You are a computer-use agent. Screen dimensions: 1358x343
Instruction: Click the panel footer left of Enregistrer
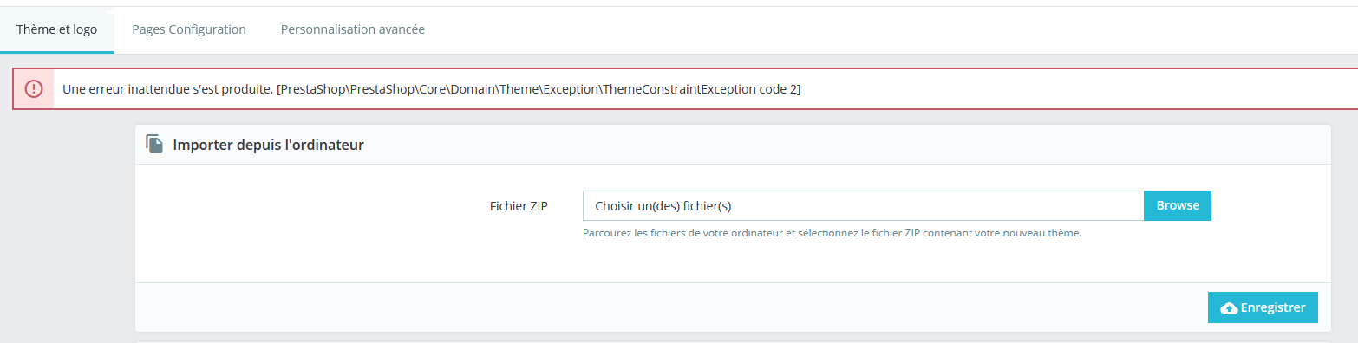(x=668, y=307)
